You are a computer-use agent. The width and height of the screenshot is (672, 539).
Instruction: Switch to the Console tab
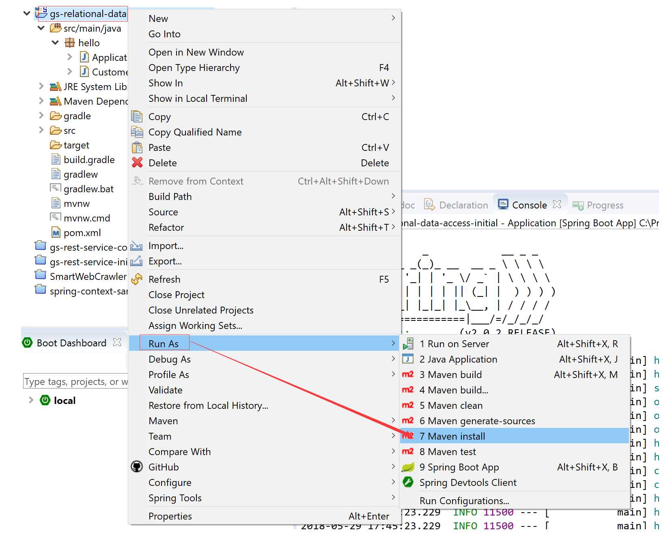pos(529,205)
